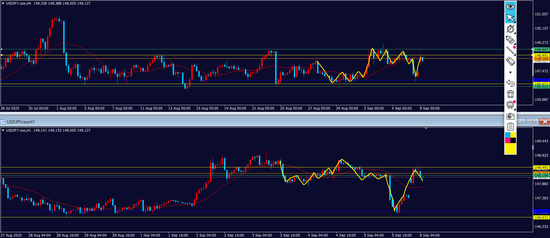Pick the magenta color swatch

pos(507,141)
